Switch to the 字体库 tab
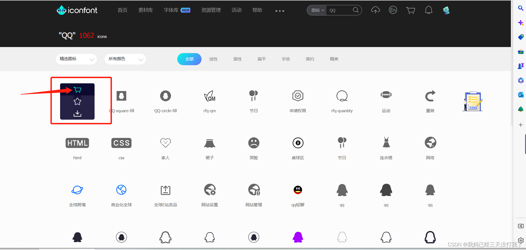526x250 pixels. point(171,10)
